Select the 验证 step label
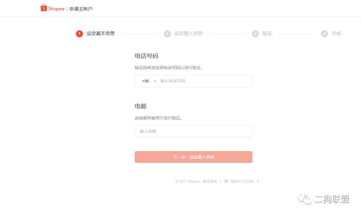The width and height of the screenshot is (361, 215). coord(267,33)
